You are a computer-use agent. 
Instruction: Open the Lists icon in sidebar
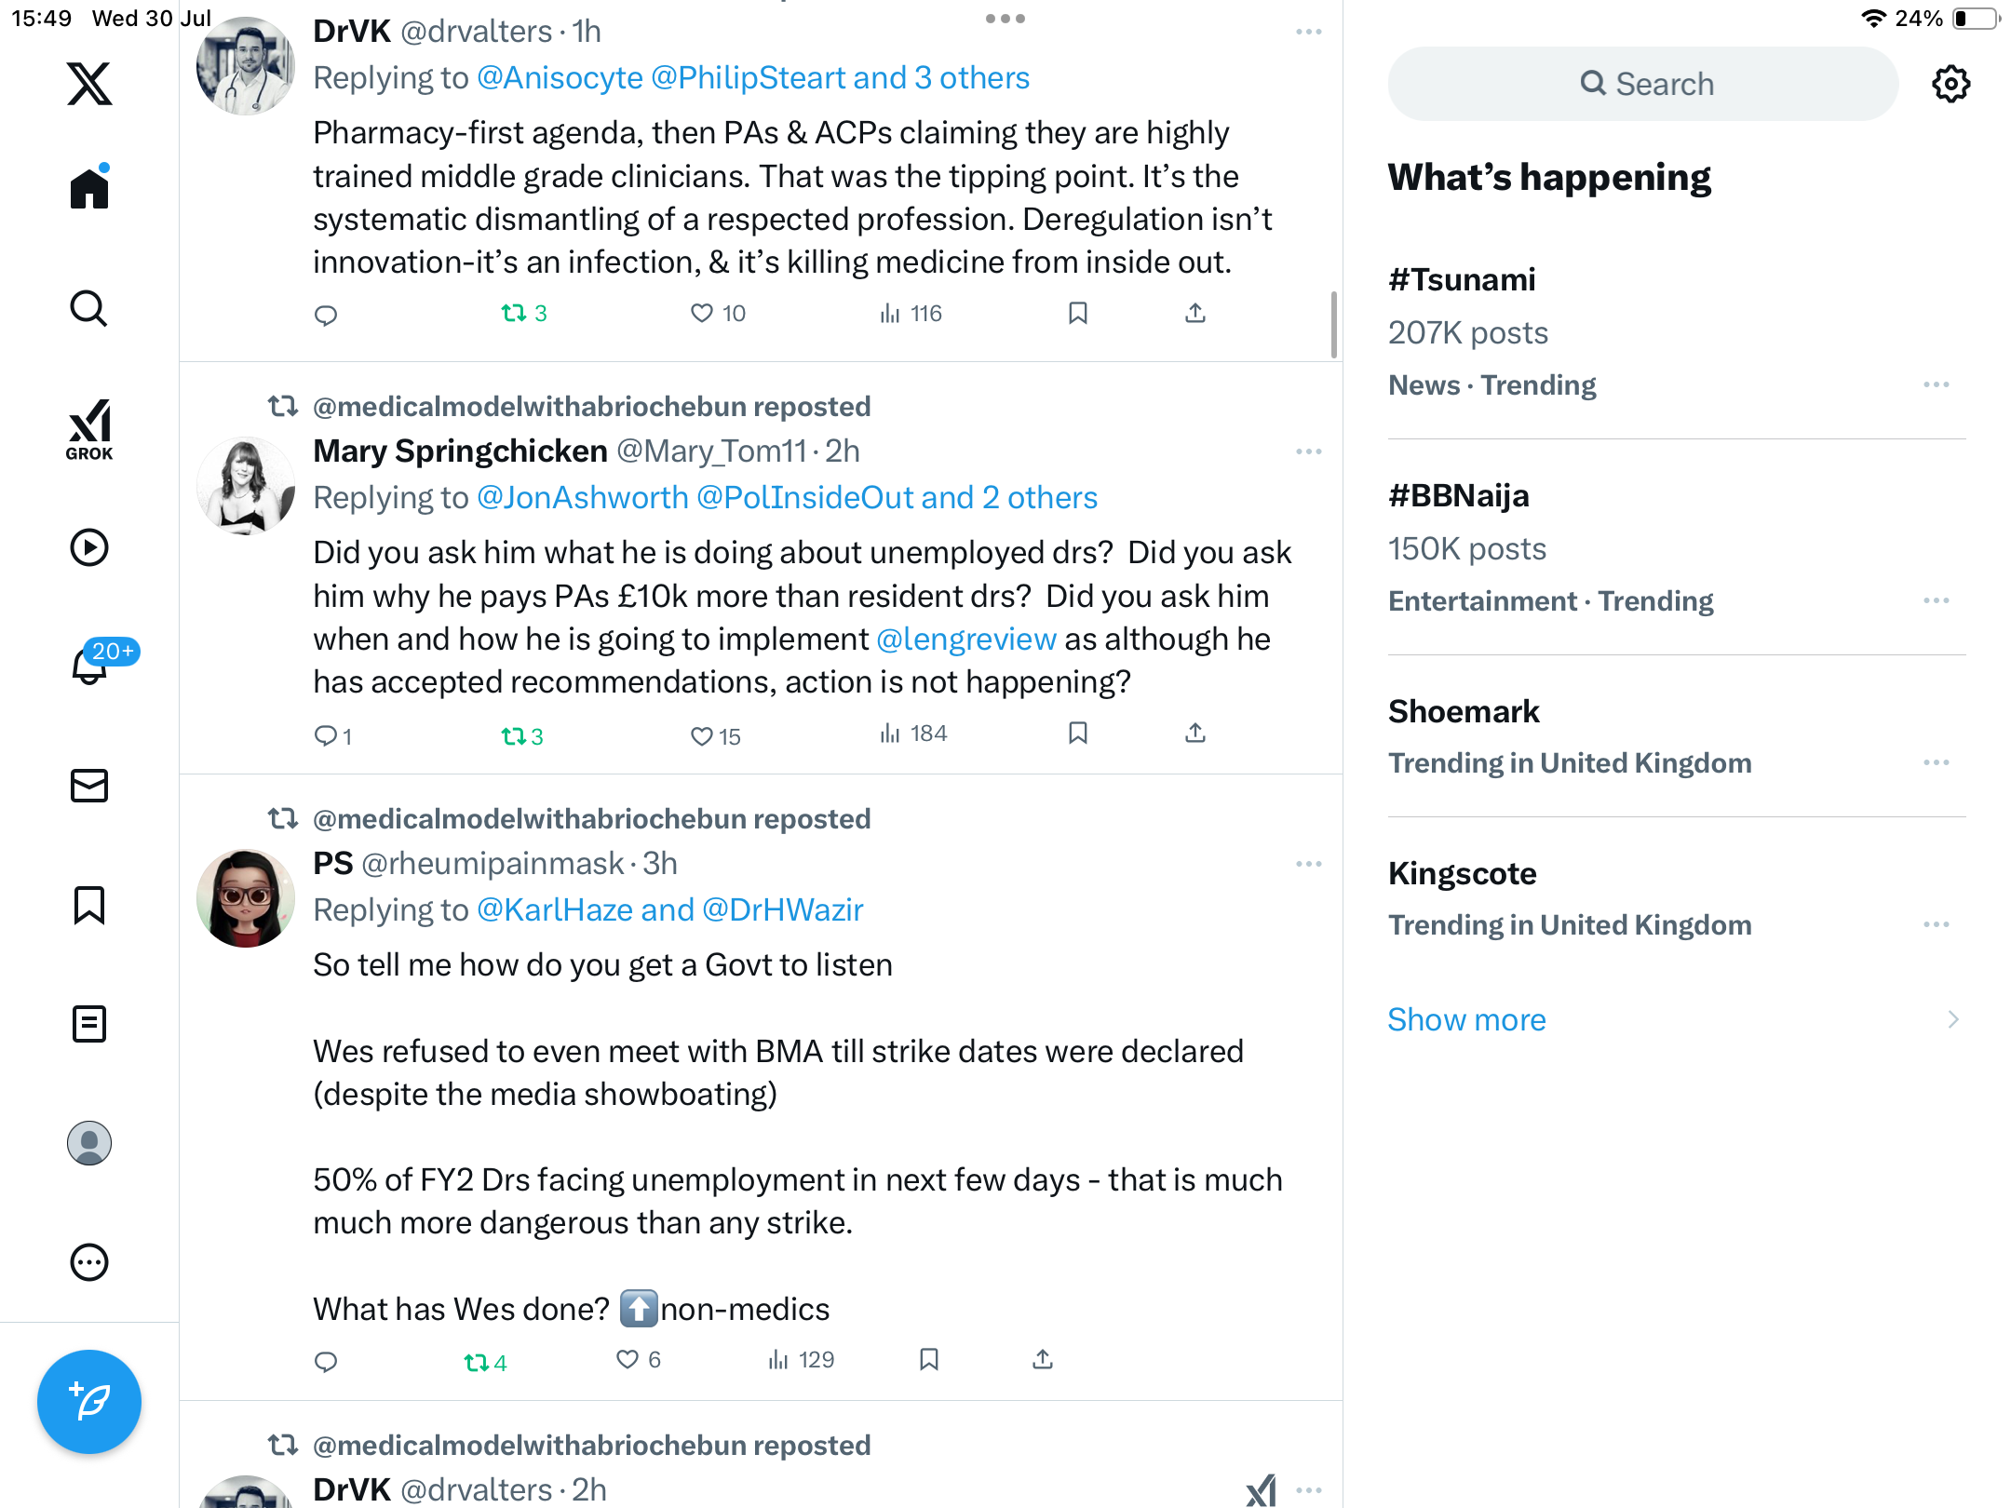tap(89, 1024)
